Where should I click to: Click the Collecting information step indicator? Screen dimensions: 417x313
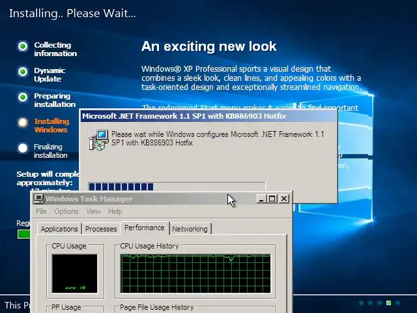click(23, 46)
